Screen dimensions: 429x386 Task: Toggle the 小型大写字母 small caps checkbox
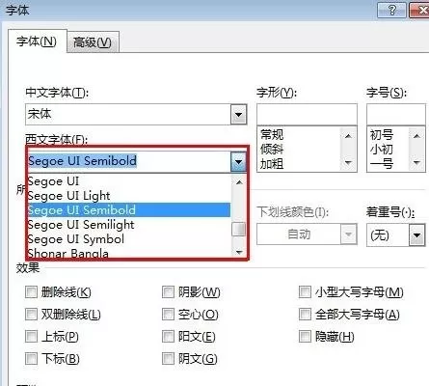(305, 292)
